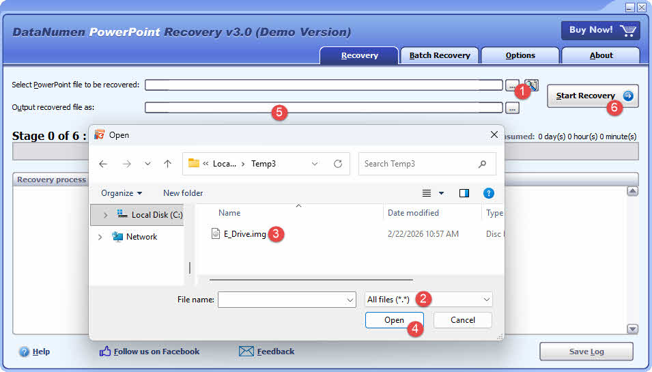This screenshot has width=652, height=372.
Task: Open the Feedback link
Action: pos(275,352)
